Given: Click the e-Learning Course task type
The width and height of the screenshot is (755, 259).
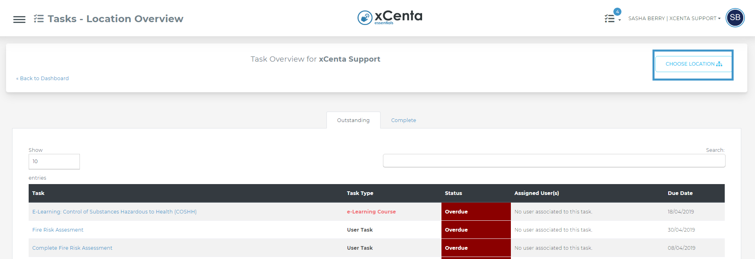Looking at the screenshot, I should pos(371,212).
